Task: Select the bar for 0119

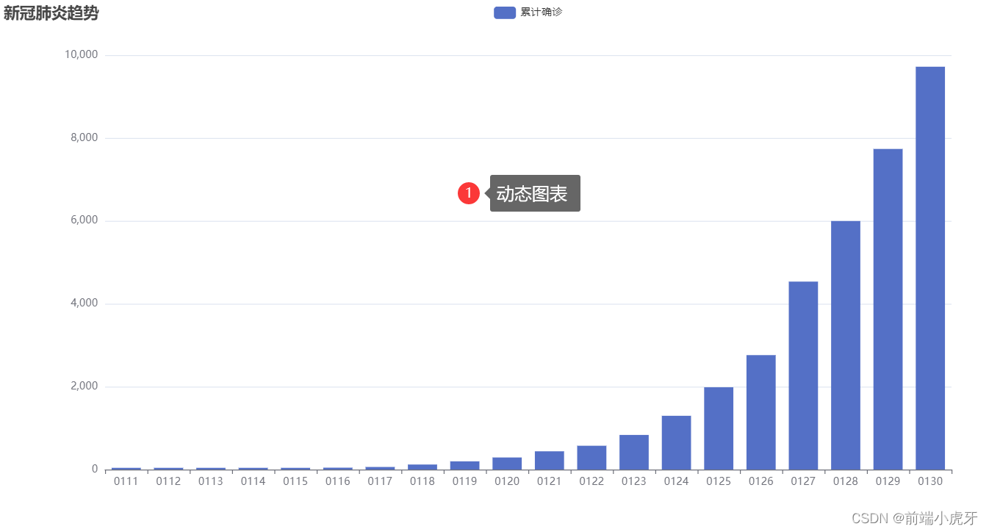Action: point(464,465)
